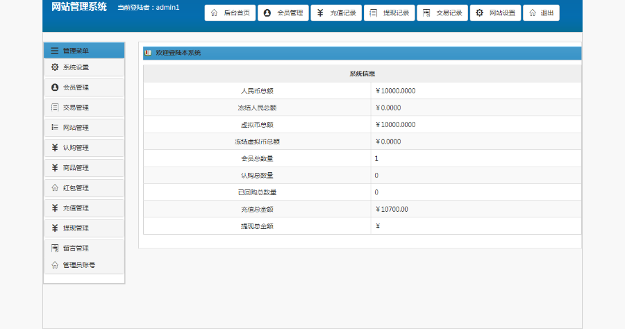Expand the 交易管理 sidebar section
625x329 pixels.
pyautogui.click(x=76, y=108)
